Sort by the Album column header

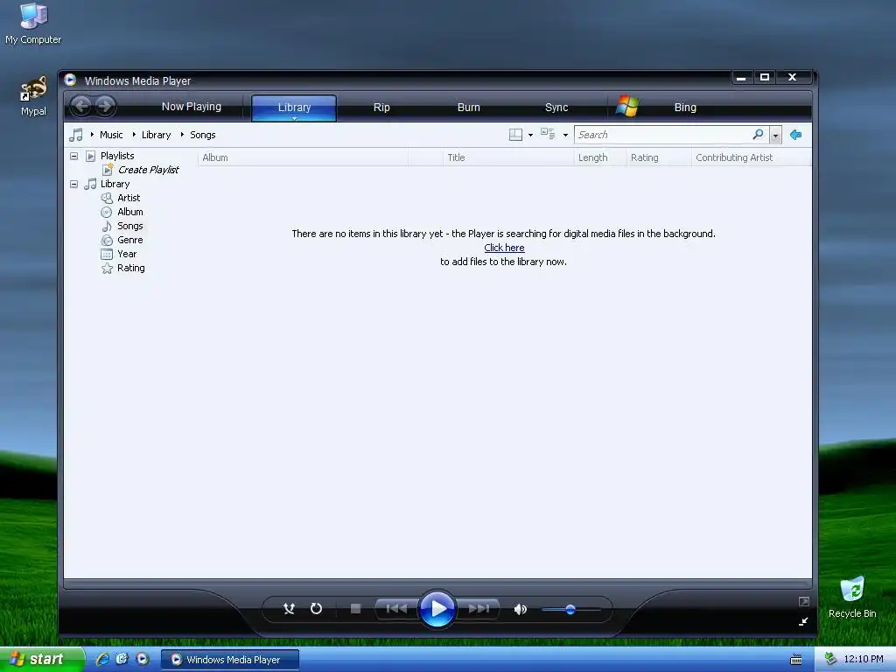click(303, 157)
